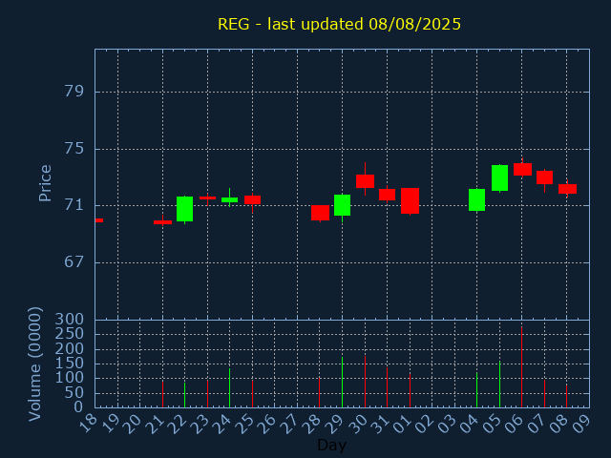The image size is (611, 458).
Task: Click the green volume bar for day 24
Action: click(229, 387)
